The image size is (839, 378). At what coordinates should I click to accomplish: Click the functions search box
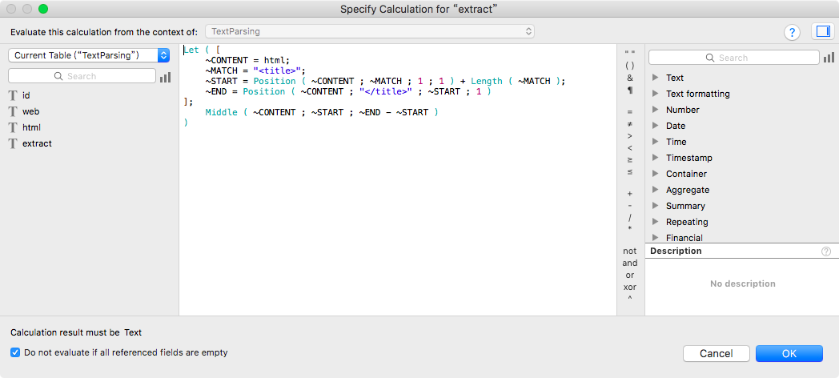point(733,58)
